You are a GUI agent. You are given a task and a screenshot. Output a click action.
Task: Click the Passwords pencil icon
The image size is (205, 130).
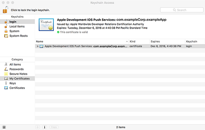coord(6,69)
